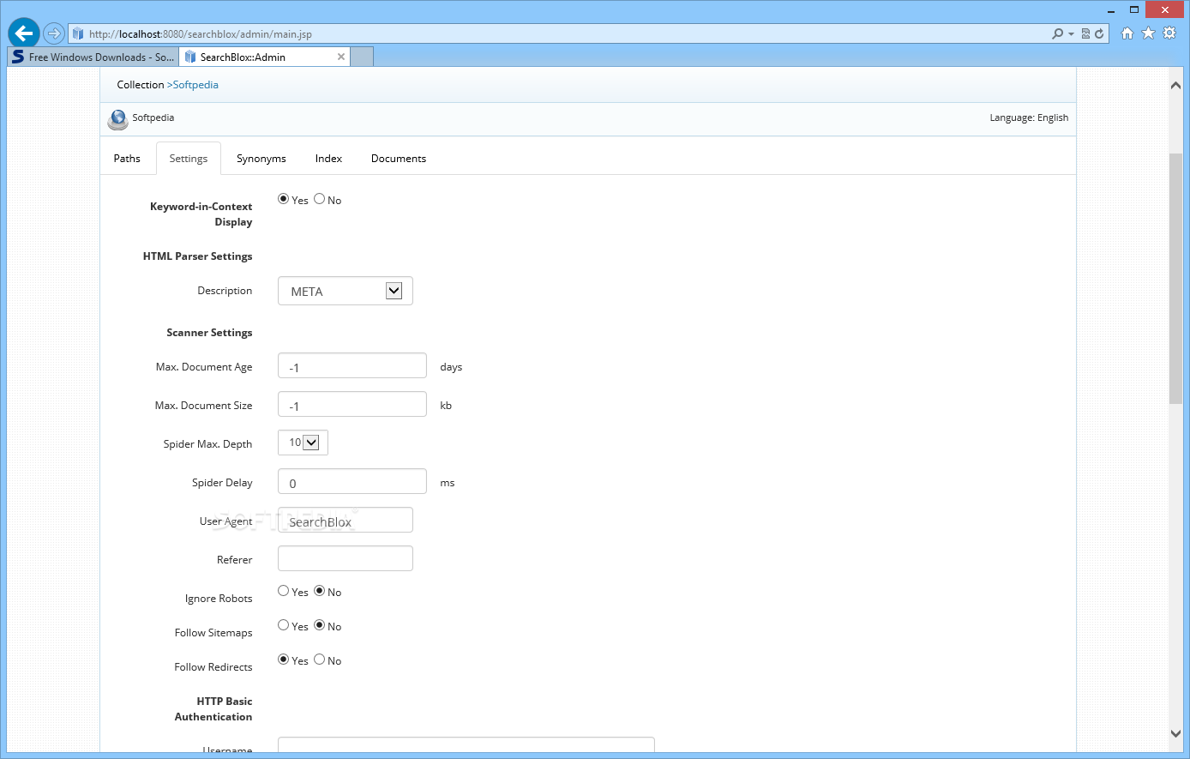Viewport: 1190px width, 759px height.
Task: Select No for Follow Redirects
Action: tap(320, 660)
